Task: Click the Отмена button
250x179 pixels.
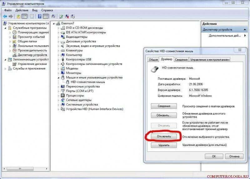Action: point(234,156)
